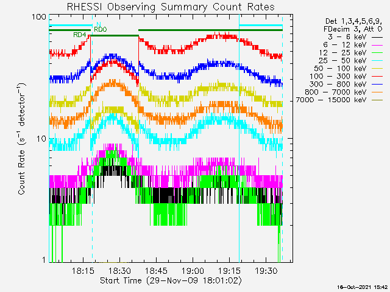
Task: Select the 800 - 7000 keV legend entry
Action: click(x=345, y=92)
